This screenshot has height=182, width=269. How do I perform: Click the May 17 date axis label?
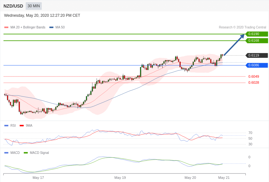38,178
